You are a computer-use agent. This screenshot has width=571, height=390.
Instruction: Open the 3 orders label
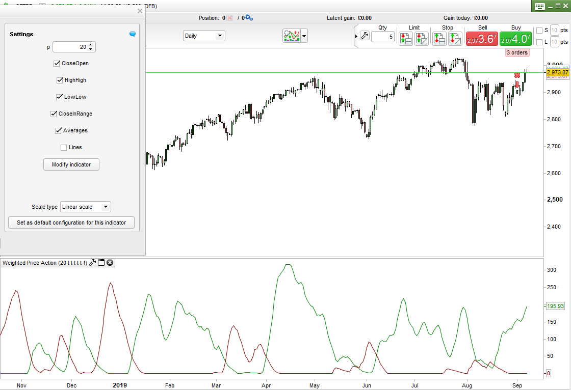click(x=517, y=52)
